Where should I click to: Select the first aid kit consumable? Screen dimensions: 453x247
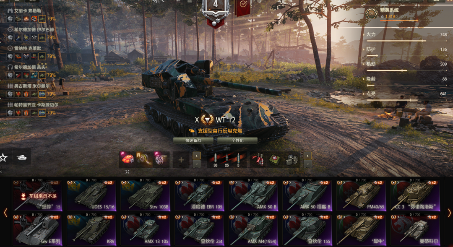coord(274,159)
